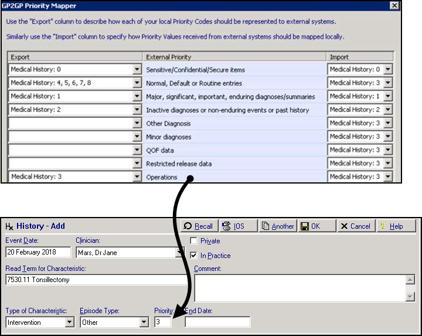Open the Type of Characteristic dropdown
The height and width of the screenshot is (336, 422).
click(69, 322)
